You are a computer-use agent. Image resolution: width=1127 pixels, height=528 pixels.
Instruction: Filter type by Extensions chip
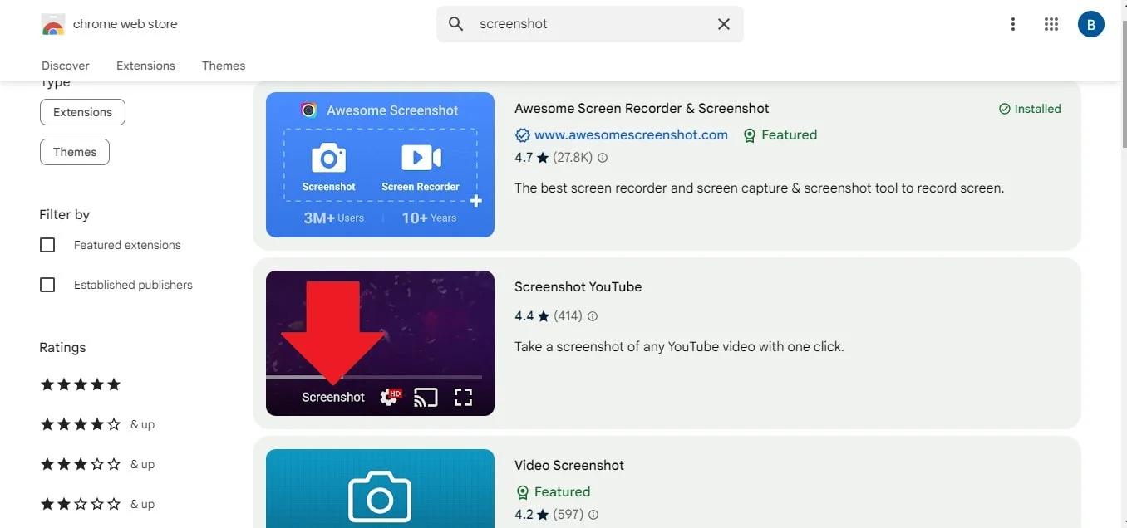pos(82,112)
